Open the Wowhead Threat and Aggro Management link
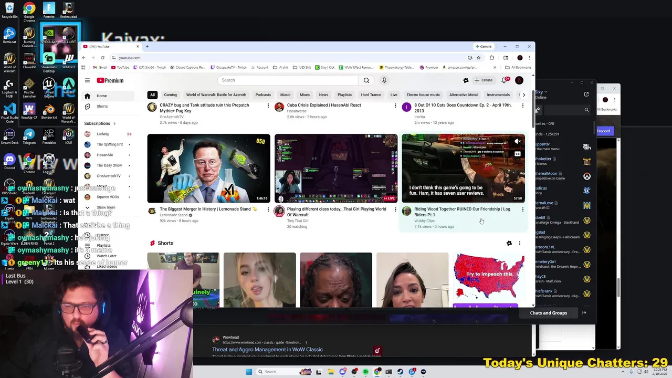Image resolution: width=672 pixels, height=378 pixels. 267,350
